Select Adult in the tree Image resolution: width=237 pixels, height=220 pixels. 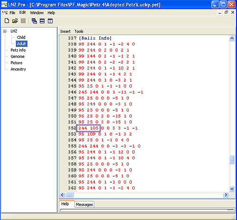pyautogui.click(x=21, y=44)
